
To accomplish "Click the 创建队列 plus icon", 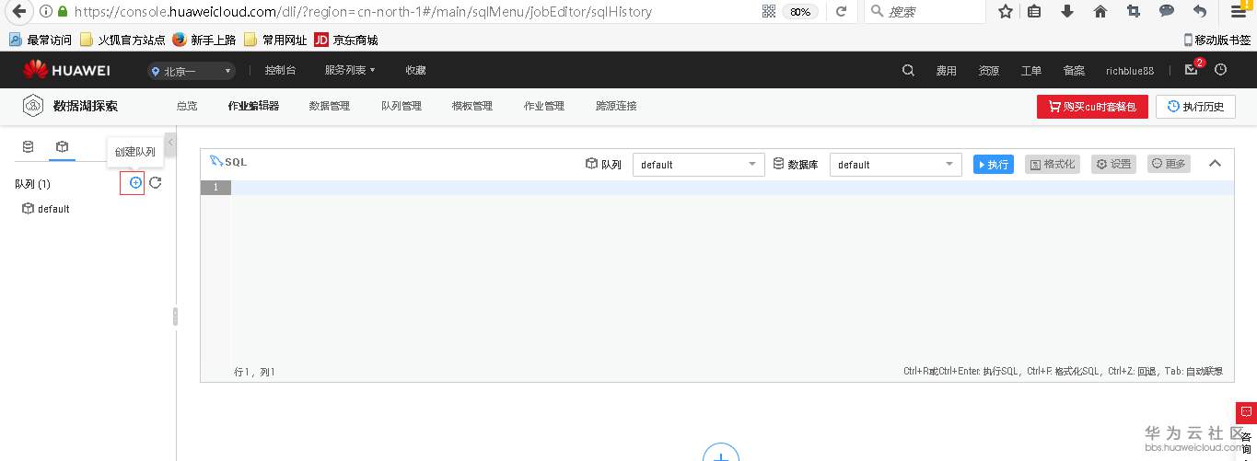I will click(135, 183).
